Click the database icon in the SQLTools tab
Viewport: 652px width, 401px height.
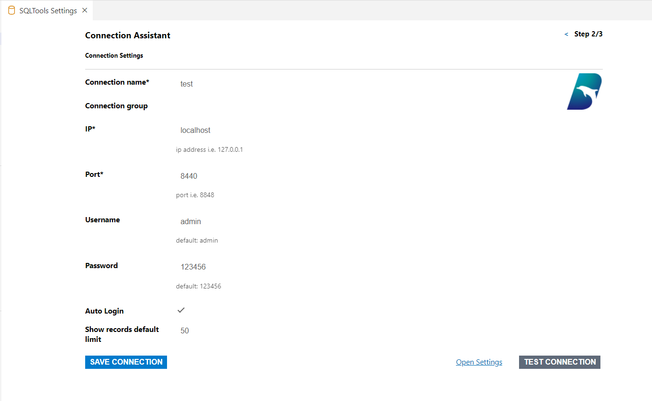(12, 10)
